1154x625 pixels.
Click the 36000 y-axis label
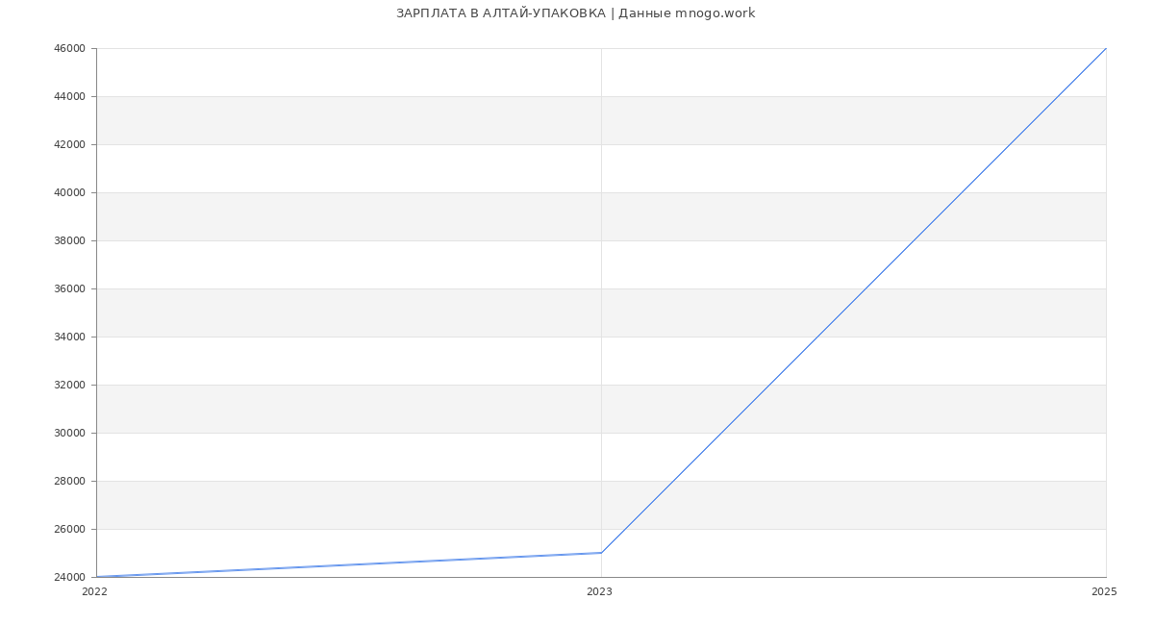69,288
